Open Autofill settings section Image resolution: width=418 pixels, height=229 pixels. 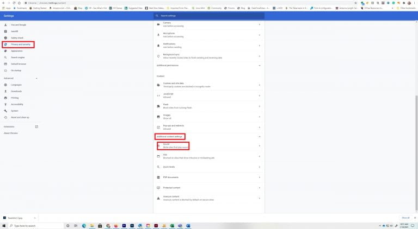point(14,31)
